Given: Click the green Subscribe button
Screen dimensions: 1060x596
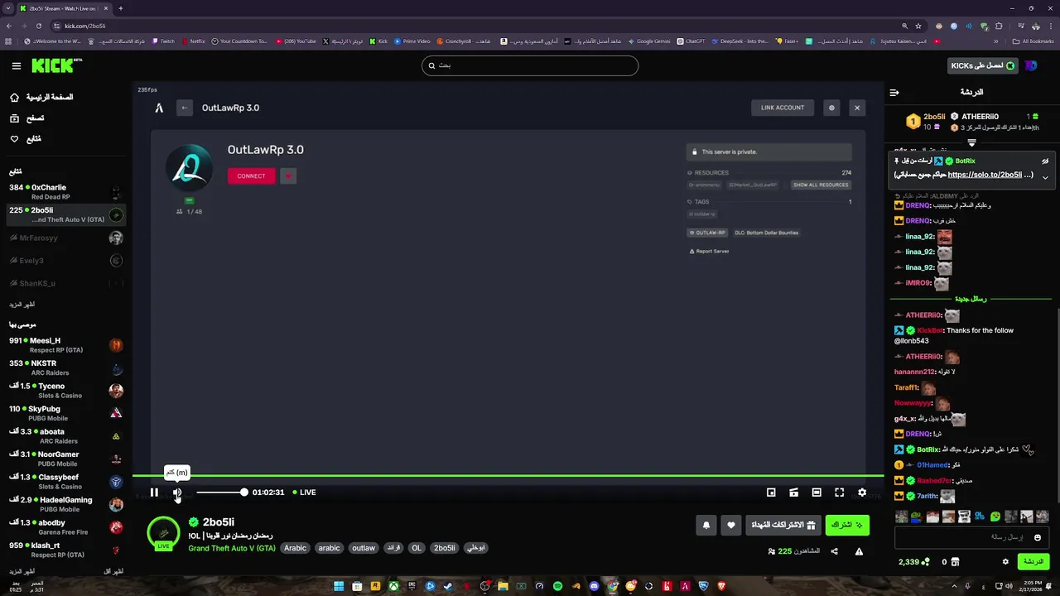Looking at the screenshot, I should (x=847, y=525).
